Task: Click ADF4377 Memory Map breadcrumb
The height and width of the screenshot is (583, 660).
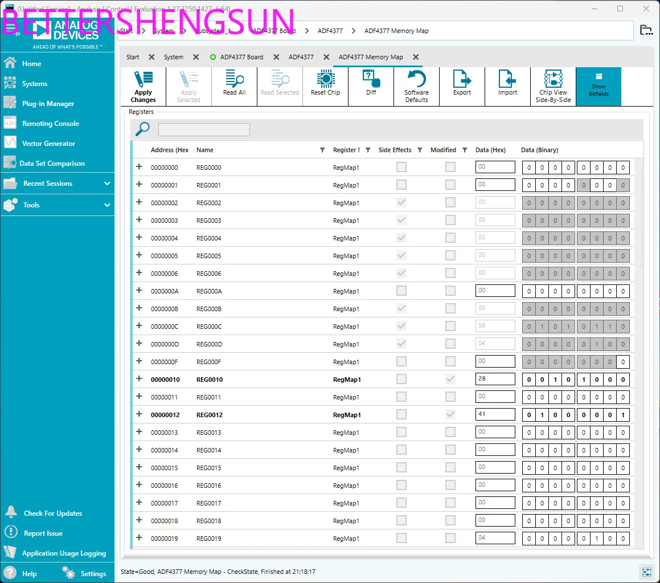Action: coord(396,31)
